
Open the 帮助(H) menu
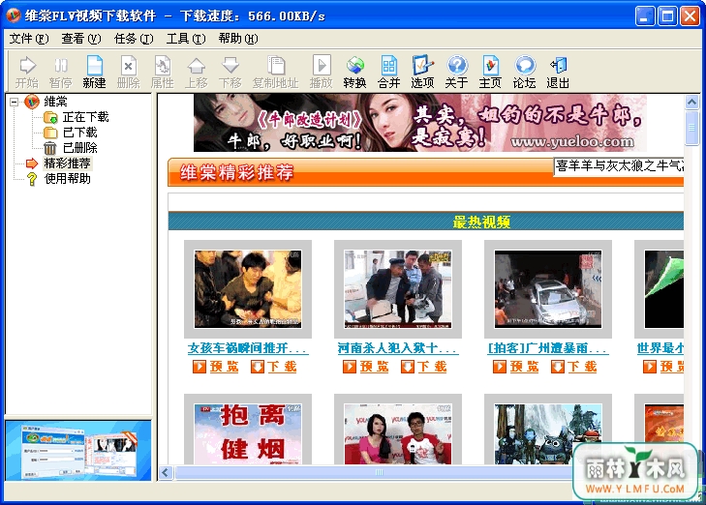click(x=238, y=39)
